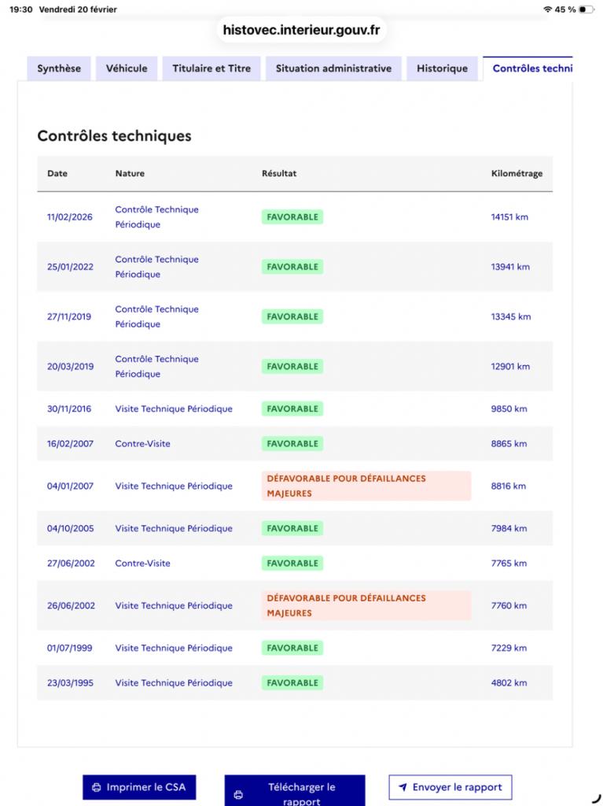Click the Défavorable result for 04/01/2007
The image size is (603, 806).
pyautogui.click(x=366, y=486)
